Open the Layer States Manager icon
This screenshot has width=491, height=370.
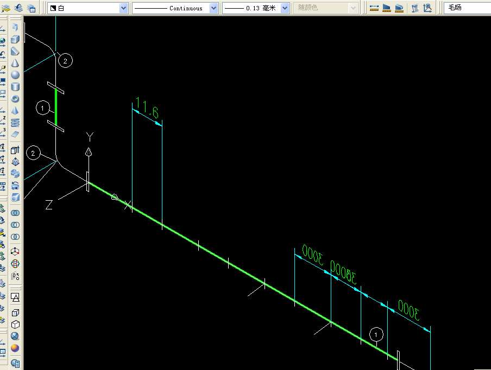coord(32,8)
